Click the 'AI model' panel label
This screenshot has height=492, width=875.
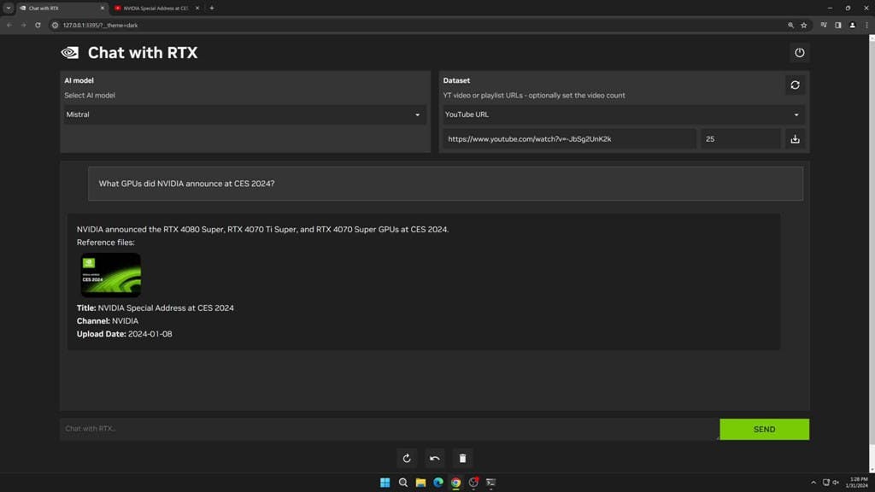(79, 80)
